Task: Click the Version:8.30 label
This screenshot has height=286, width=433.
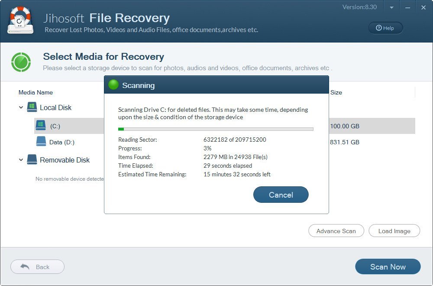Action: pos(359,7)
